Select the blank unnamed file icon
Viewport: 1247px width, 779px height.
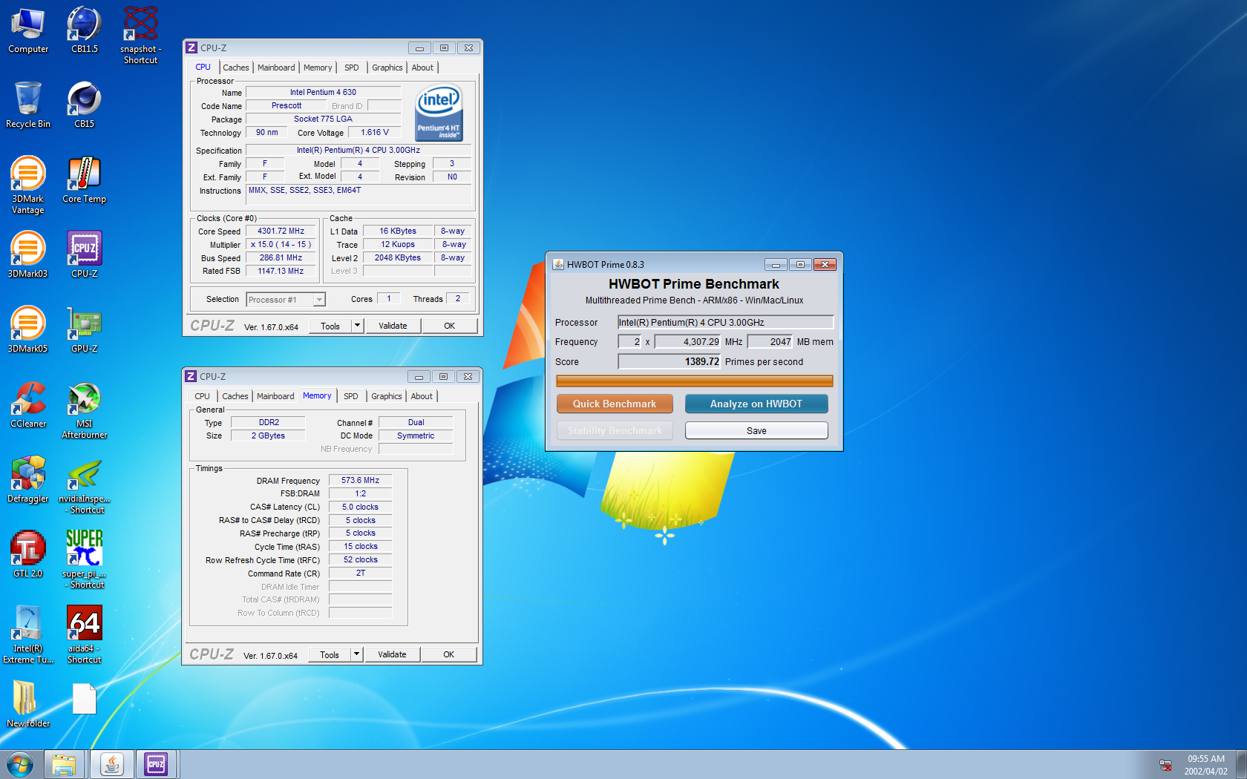tap(85, 699)
